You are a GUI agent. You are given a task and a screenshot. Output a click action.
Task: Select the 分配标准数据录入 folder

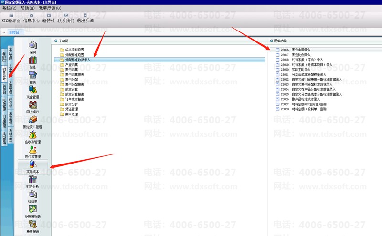tap(159, 60)
